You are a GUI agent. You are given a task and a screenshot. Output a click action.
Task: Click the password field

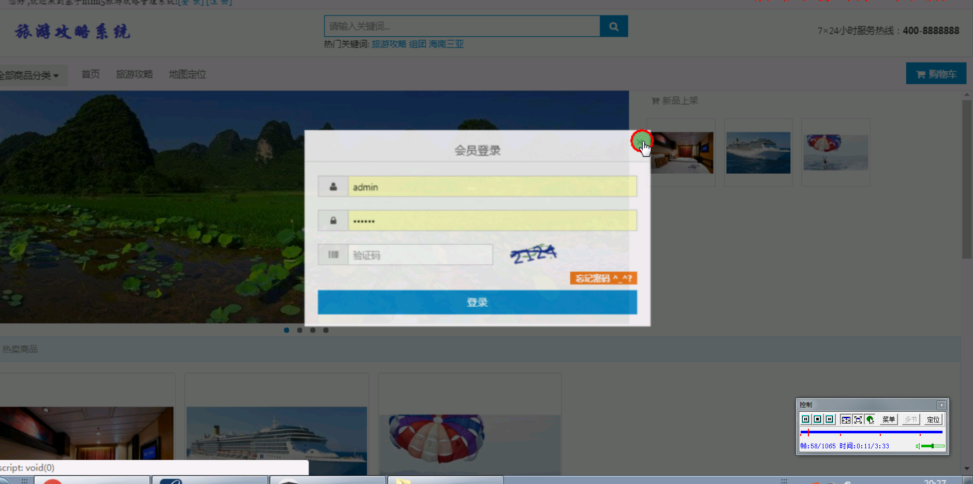[492, 221]
